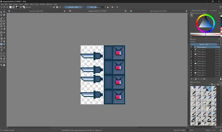Image resolution: width=222 pixels, height=132 pixels.
Task: Adjust the layer Opacity slider in Layers panel
Action: 204,44
